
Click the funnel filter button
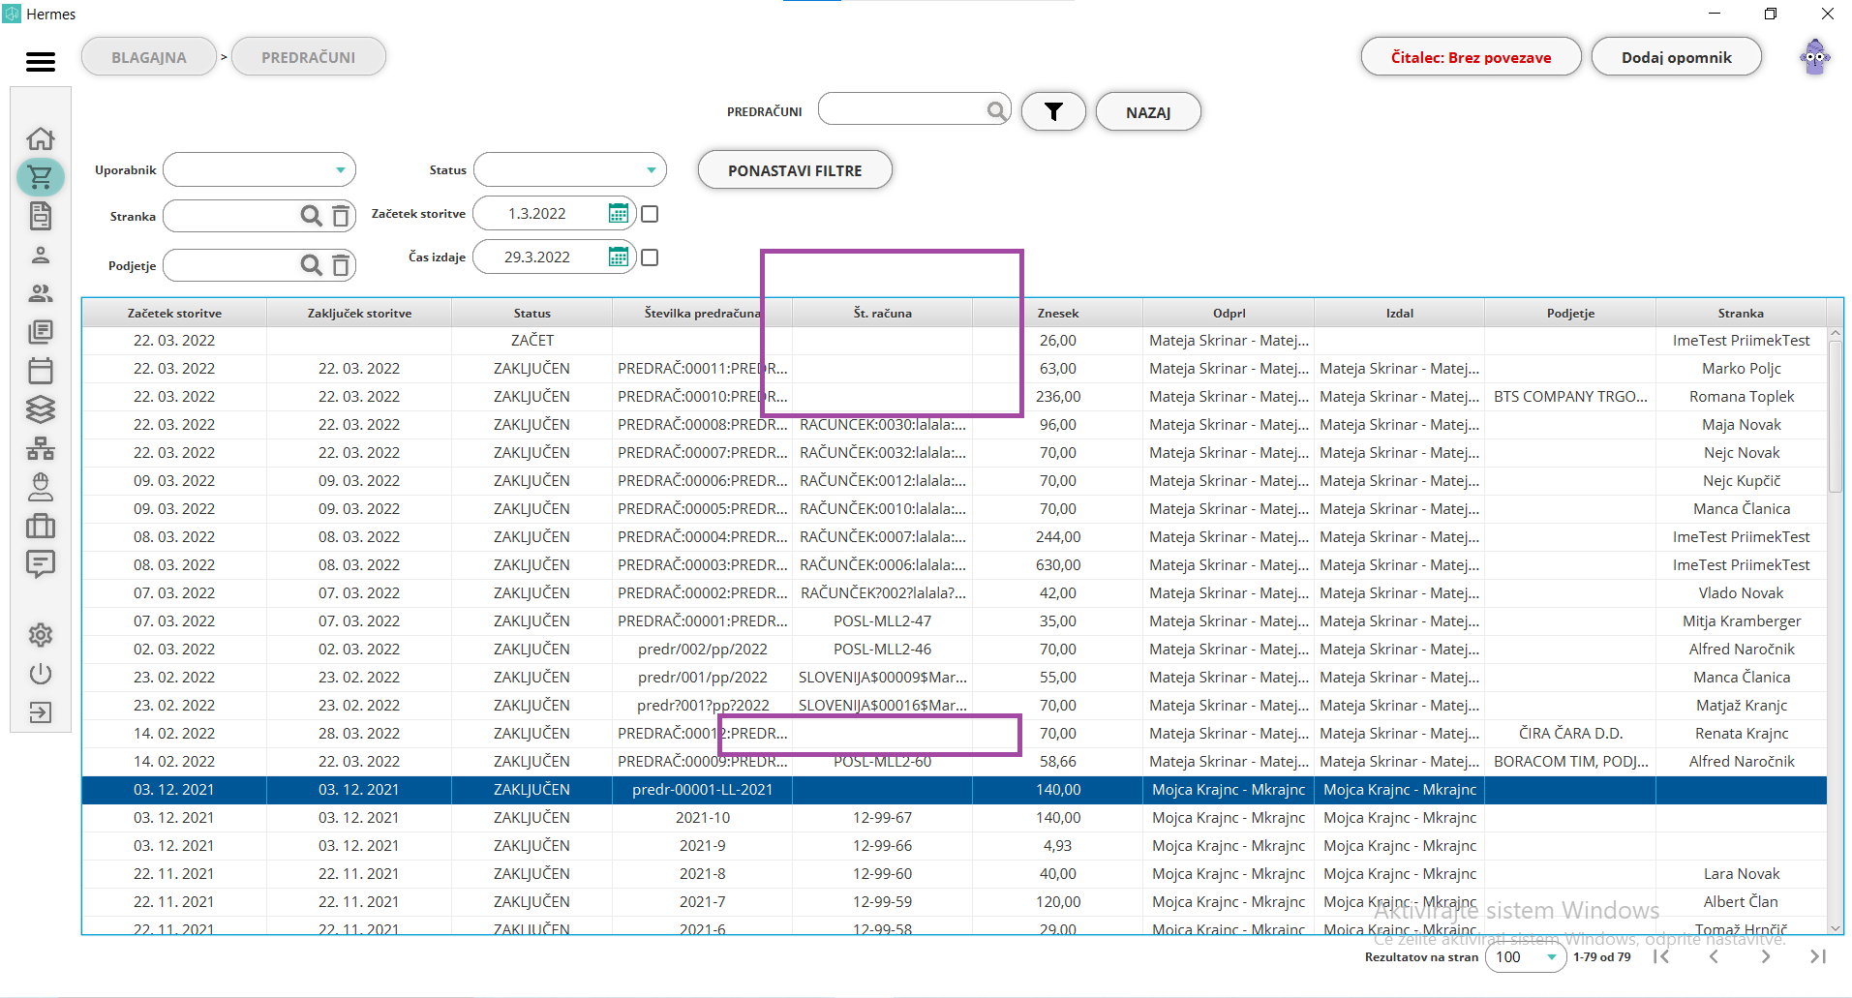click(1053, 112)
